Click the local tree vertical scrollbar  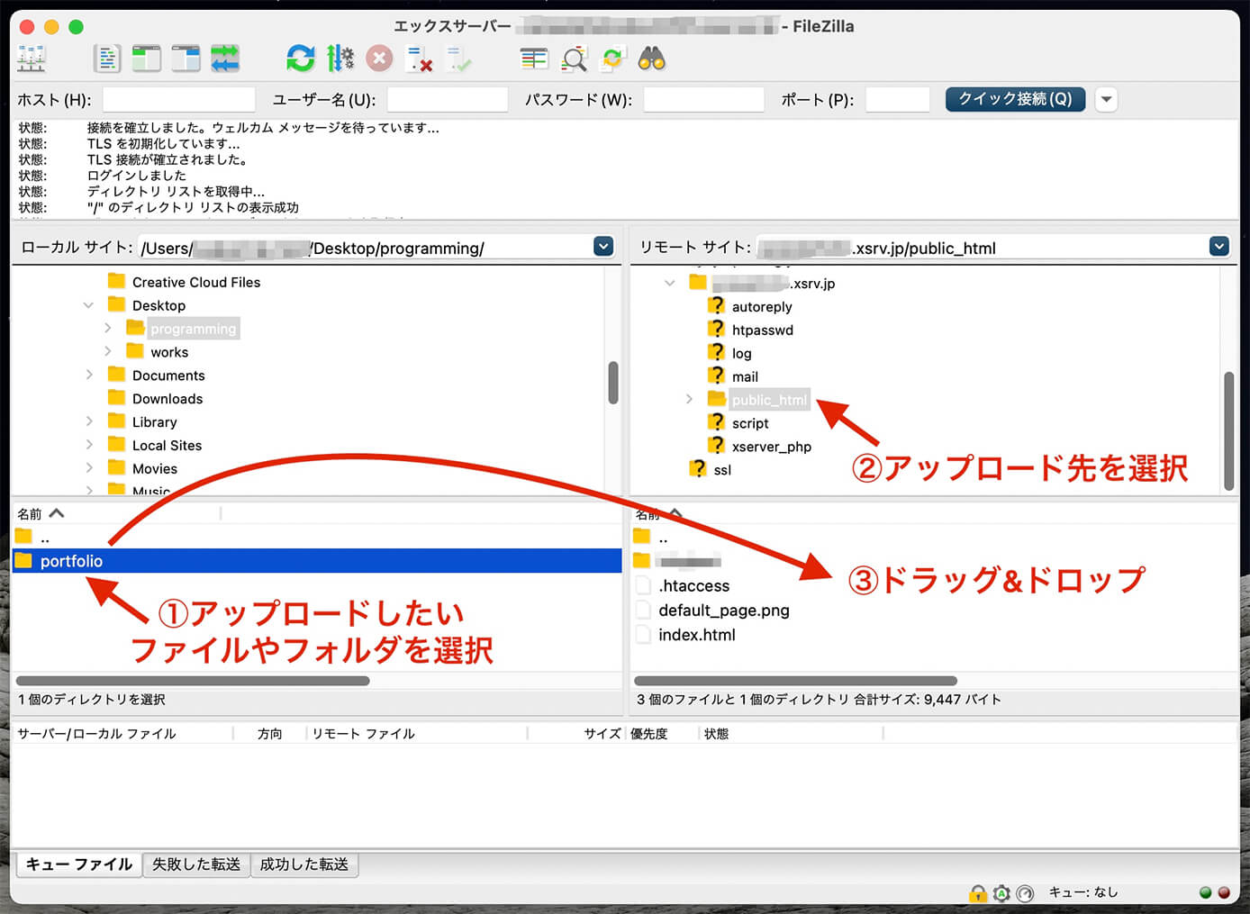click(x=613, y=383)
